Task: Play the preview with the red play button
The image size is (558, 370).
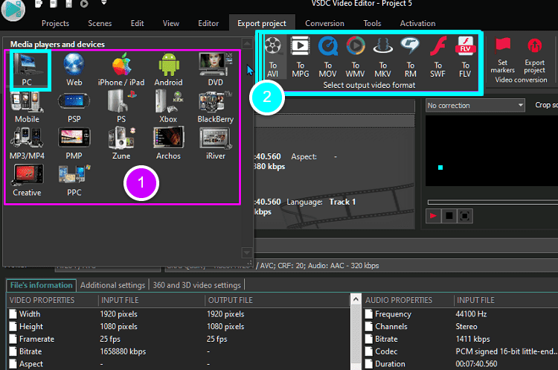Action: coord(433,216)
